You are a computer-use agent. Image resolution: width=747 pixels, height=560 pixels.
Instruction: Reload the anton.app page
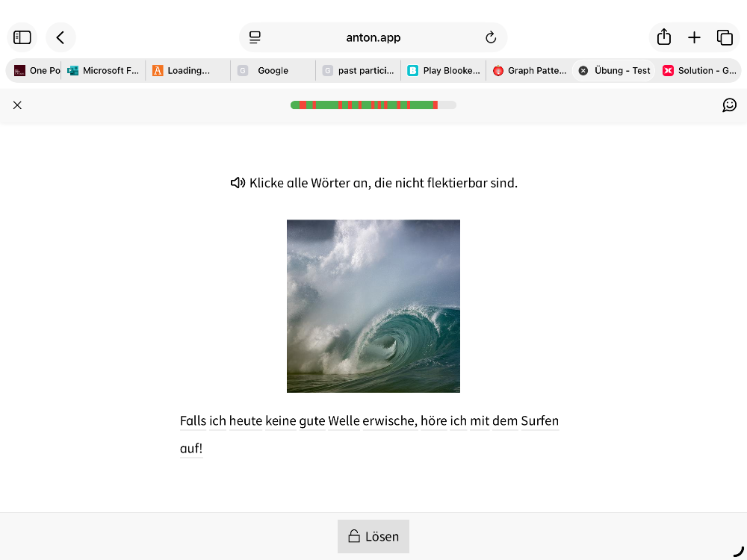coord(491,37)
